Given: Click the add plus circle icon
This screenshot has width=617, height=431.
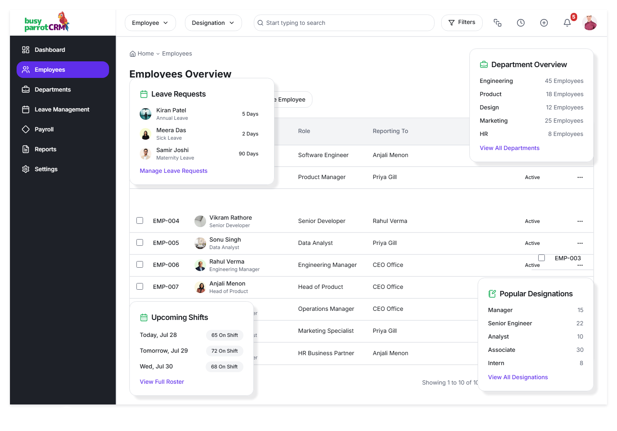Looking at the screenshot, I should point(544,23).
